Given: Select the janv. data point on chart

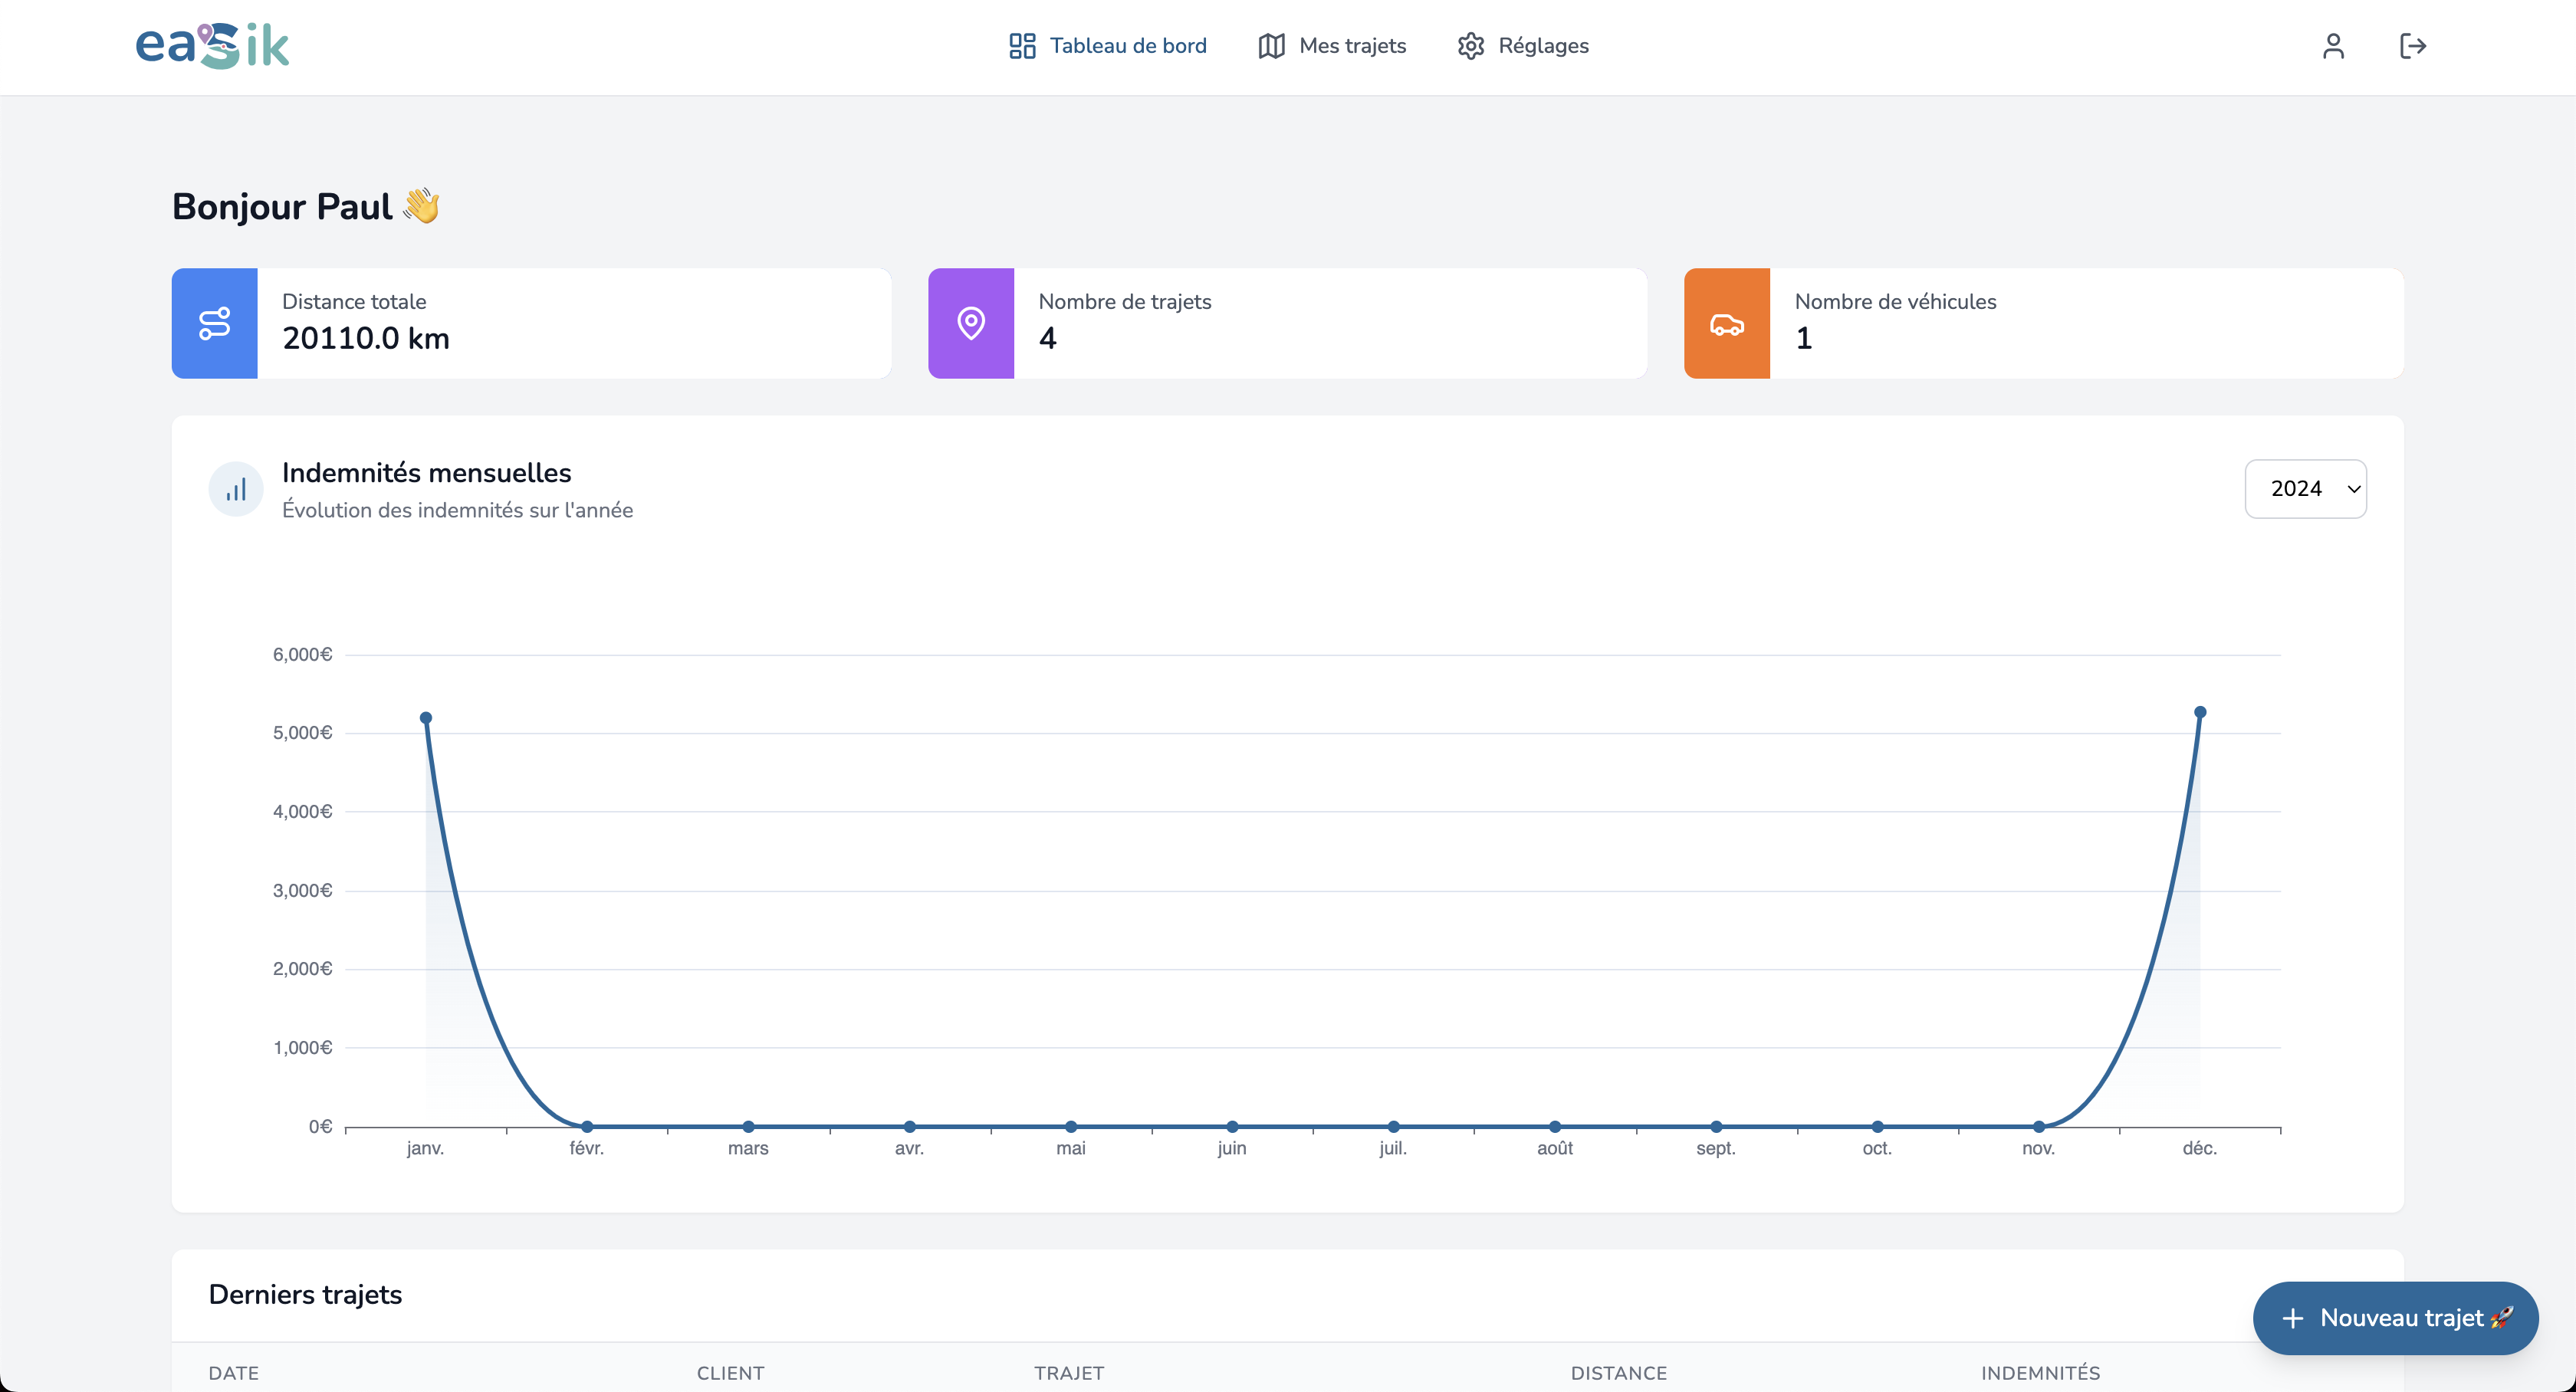Looking at the screenshot, I should pyautogui.click(x=426, y=718).
